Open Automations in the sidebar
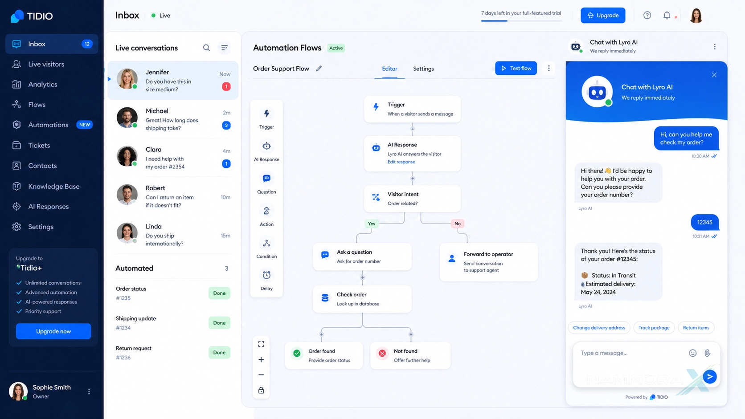Image resolution: width=745 pixels, height=419 pixels. click(52, 125)
